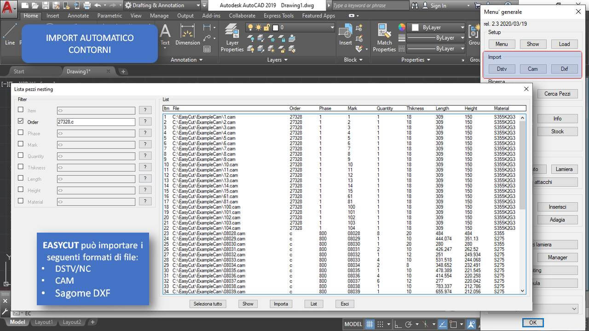
Task: Enable the Item filter checkbox
Action: [21, 110]
